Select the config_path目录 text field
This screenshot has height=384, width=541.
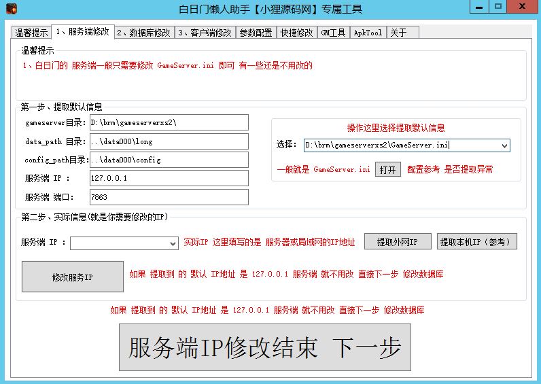pyautogui.click(x=169, y=160)
